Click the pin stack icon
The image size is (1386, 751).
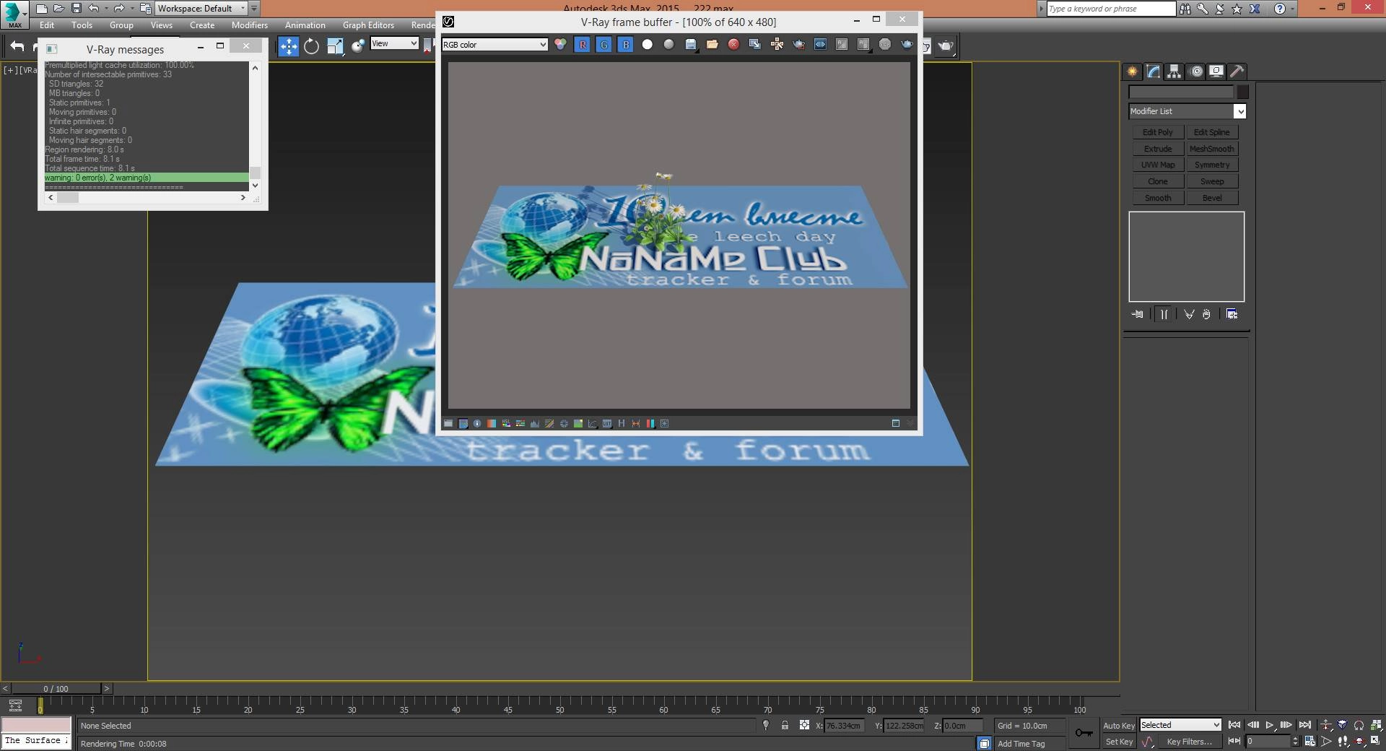(x=1138, y=314)
